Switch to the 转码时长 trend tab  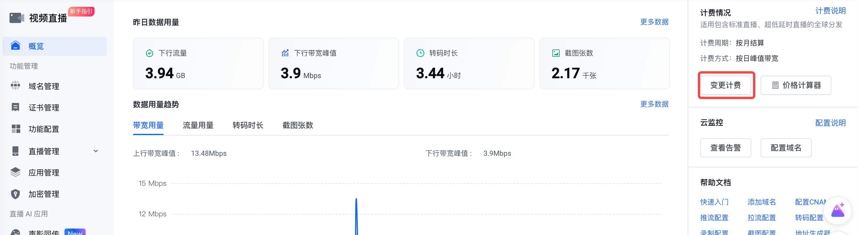click(x=248, y=125)
